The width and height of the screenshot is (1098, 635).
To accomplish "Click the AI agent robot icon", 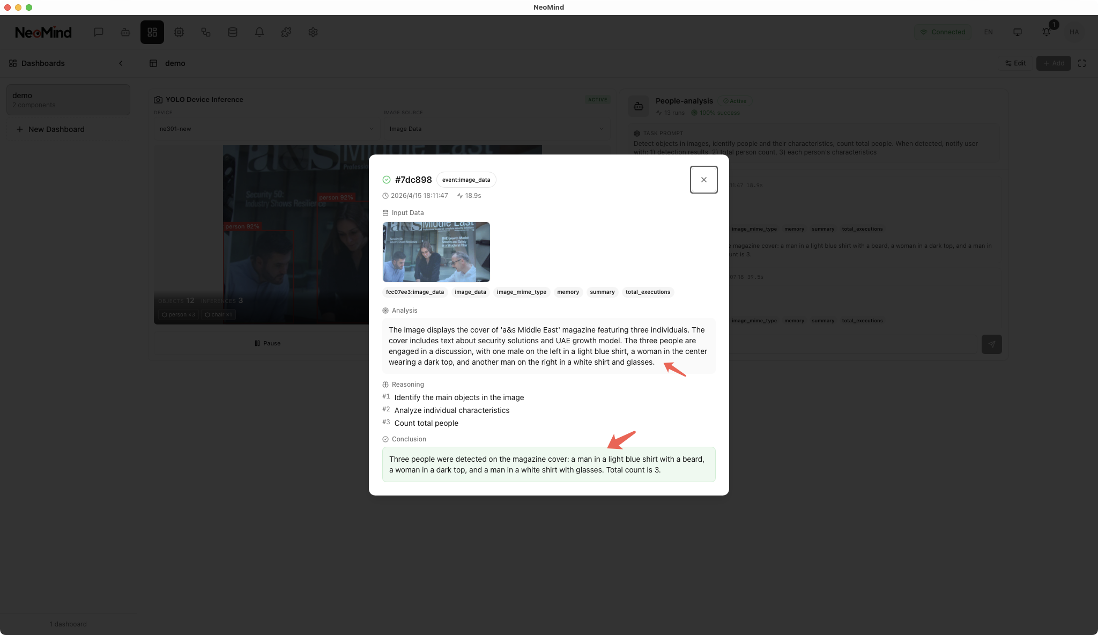I will click(125, 32).
